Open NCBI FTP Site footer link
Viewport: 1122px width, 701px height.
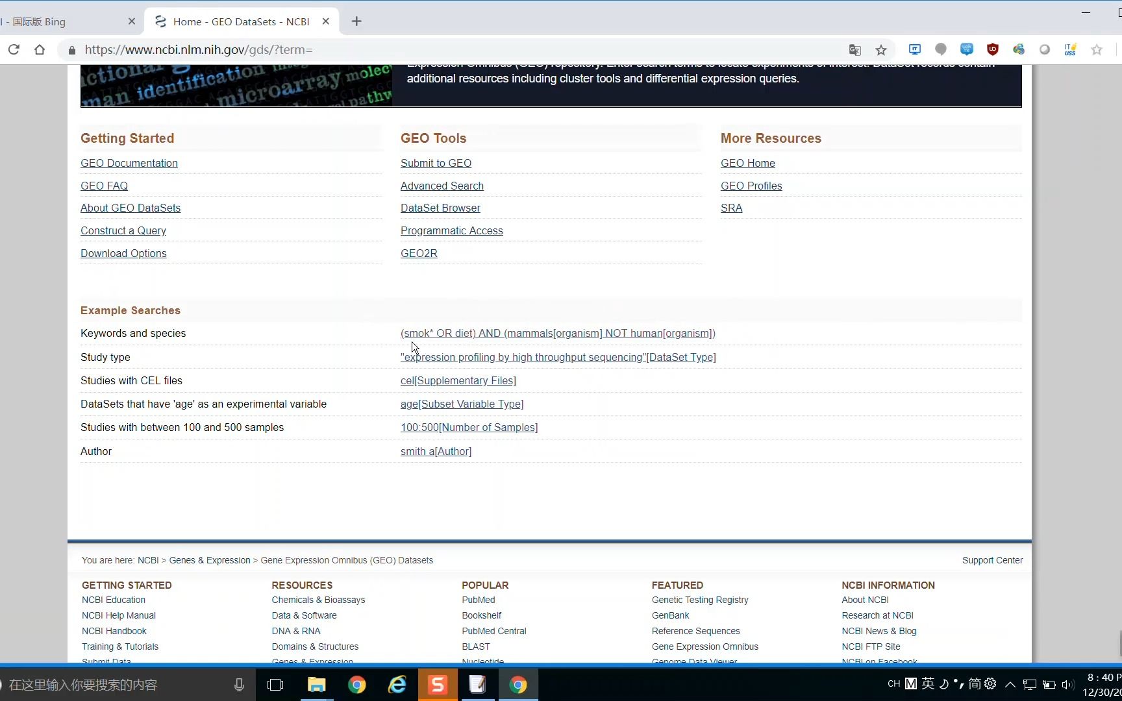click(x=871, y=646)
